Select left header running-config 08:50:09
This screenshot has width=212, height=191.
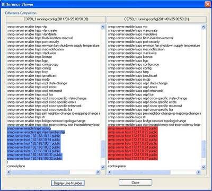pyautogui.click(x=56, y=19)
